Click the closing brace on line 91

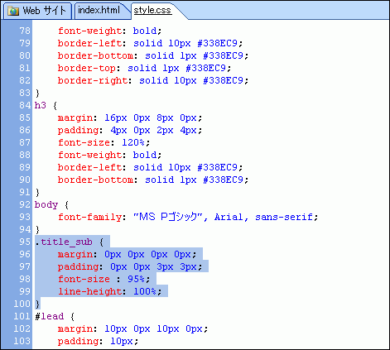point(37,192)
